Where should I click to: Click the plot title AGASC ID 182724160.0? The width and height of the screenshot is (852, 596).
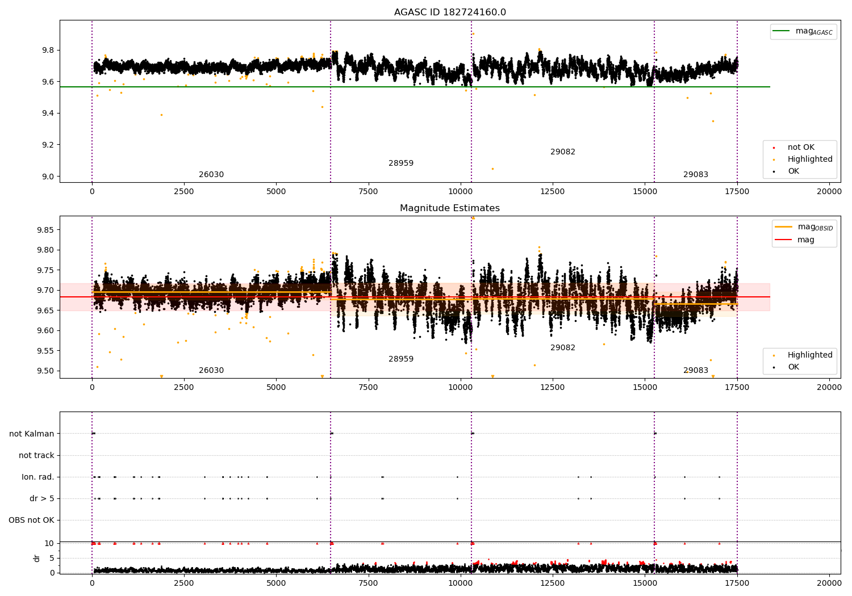click(x=450, y=12)
